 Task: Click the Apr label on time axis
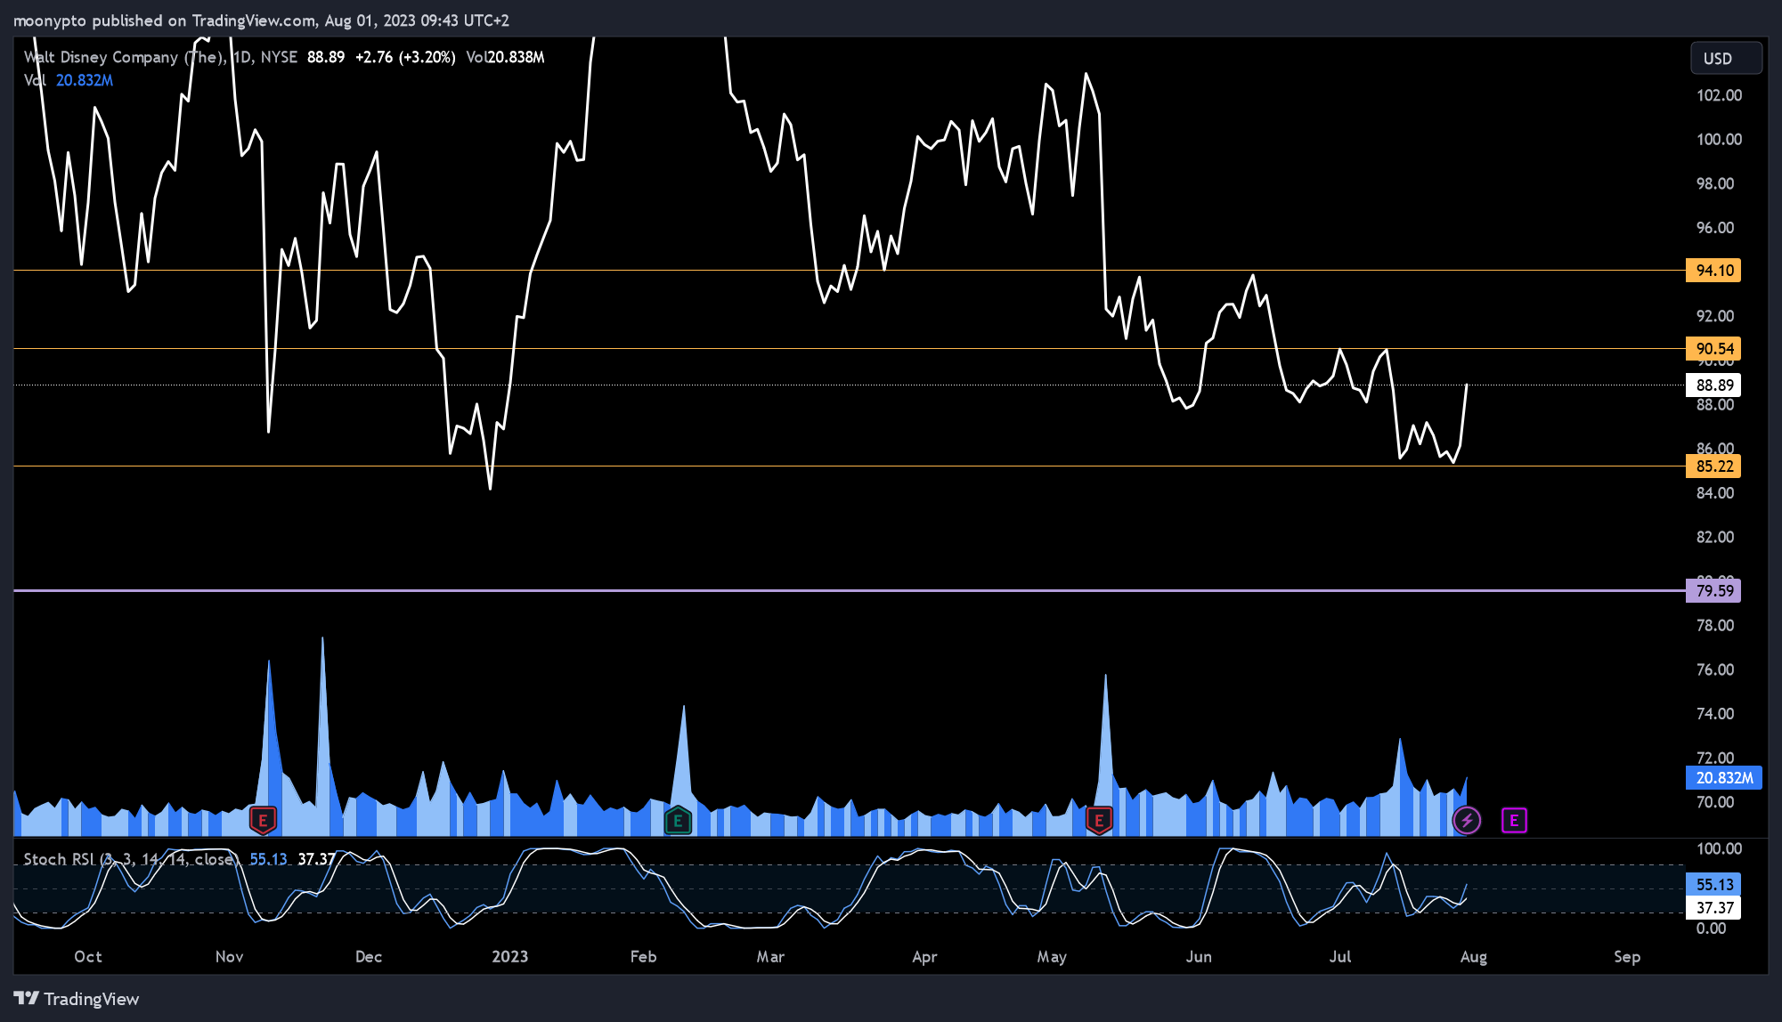924,957
